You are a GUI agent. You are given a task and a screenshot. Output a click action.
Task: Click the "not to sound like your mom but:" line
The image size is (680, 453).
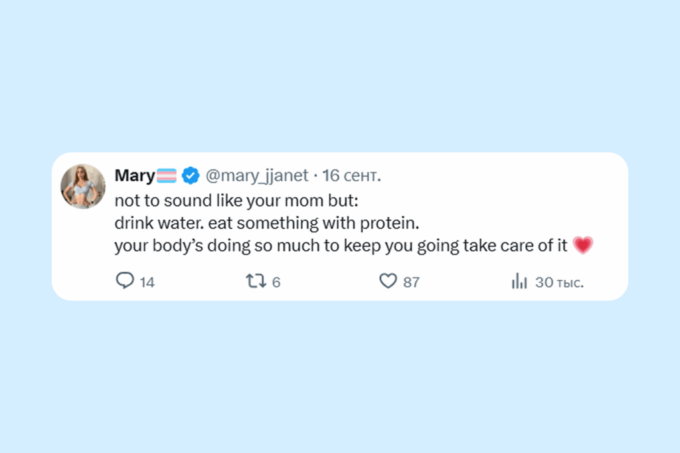click(x=236, y=201)
